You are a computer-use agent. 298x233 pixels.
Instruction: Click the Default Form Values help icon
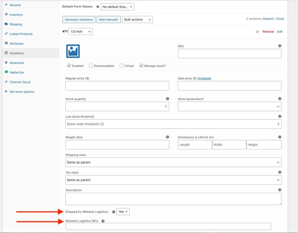click(97, 6)
